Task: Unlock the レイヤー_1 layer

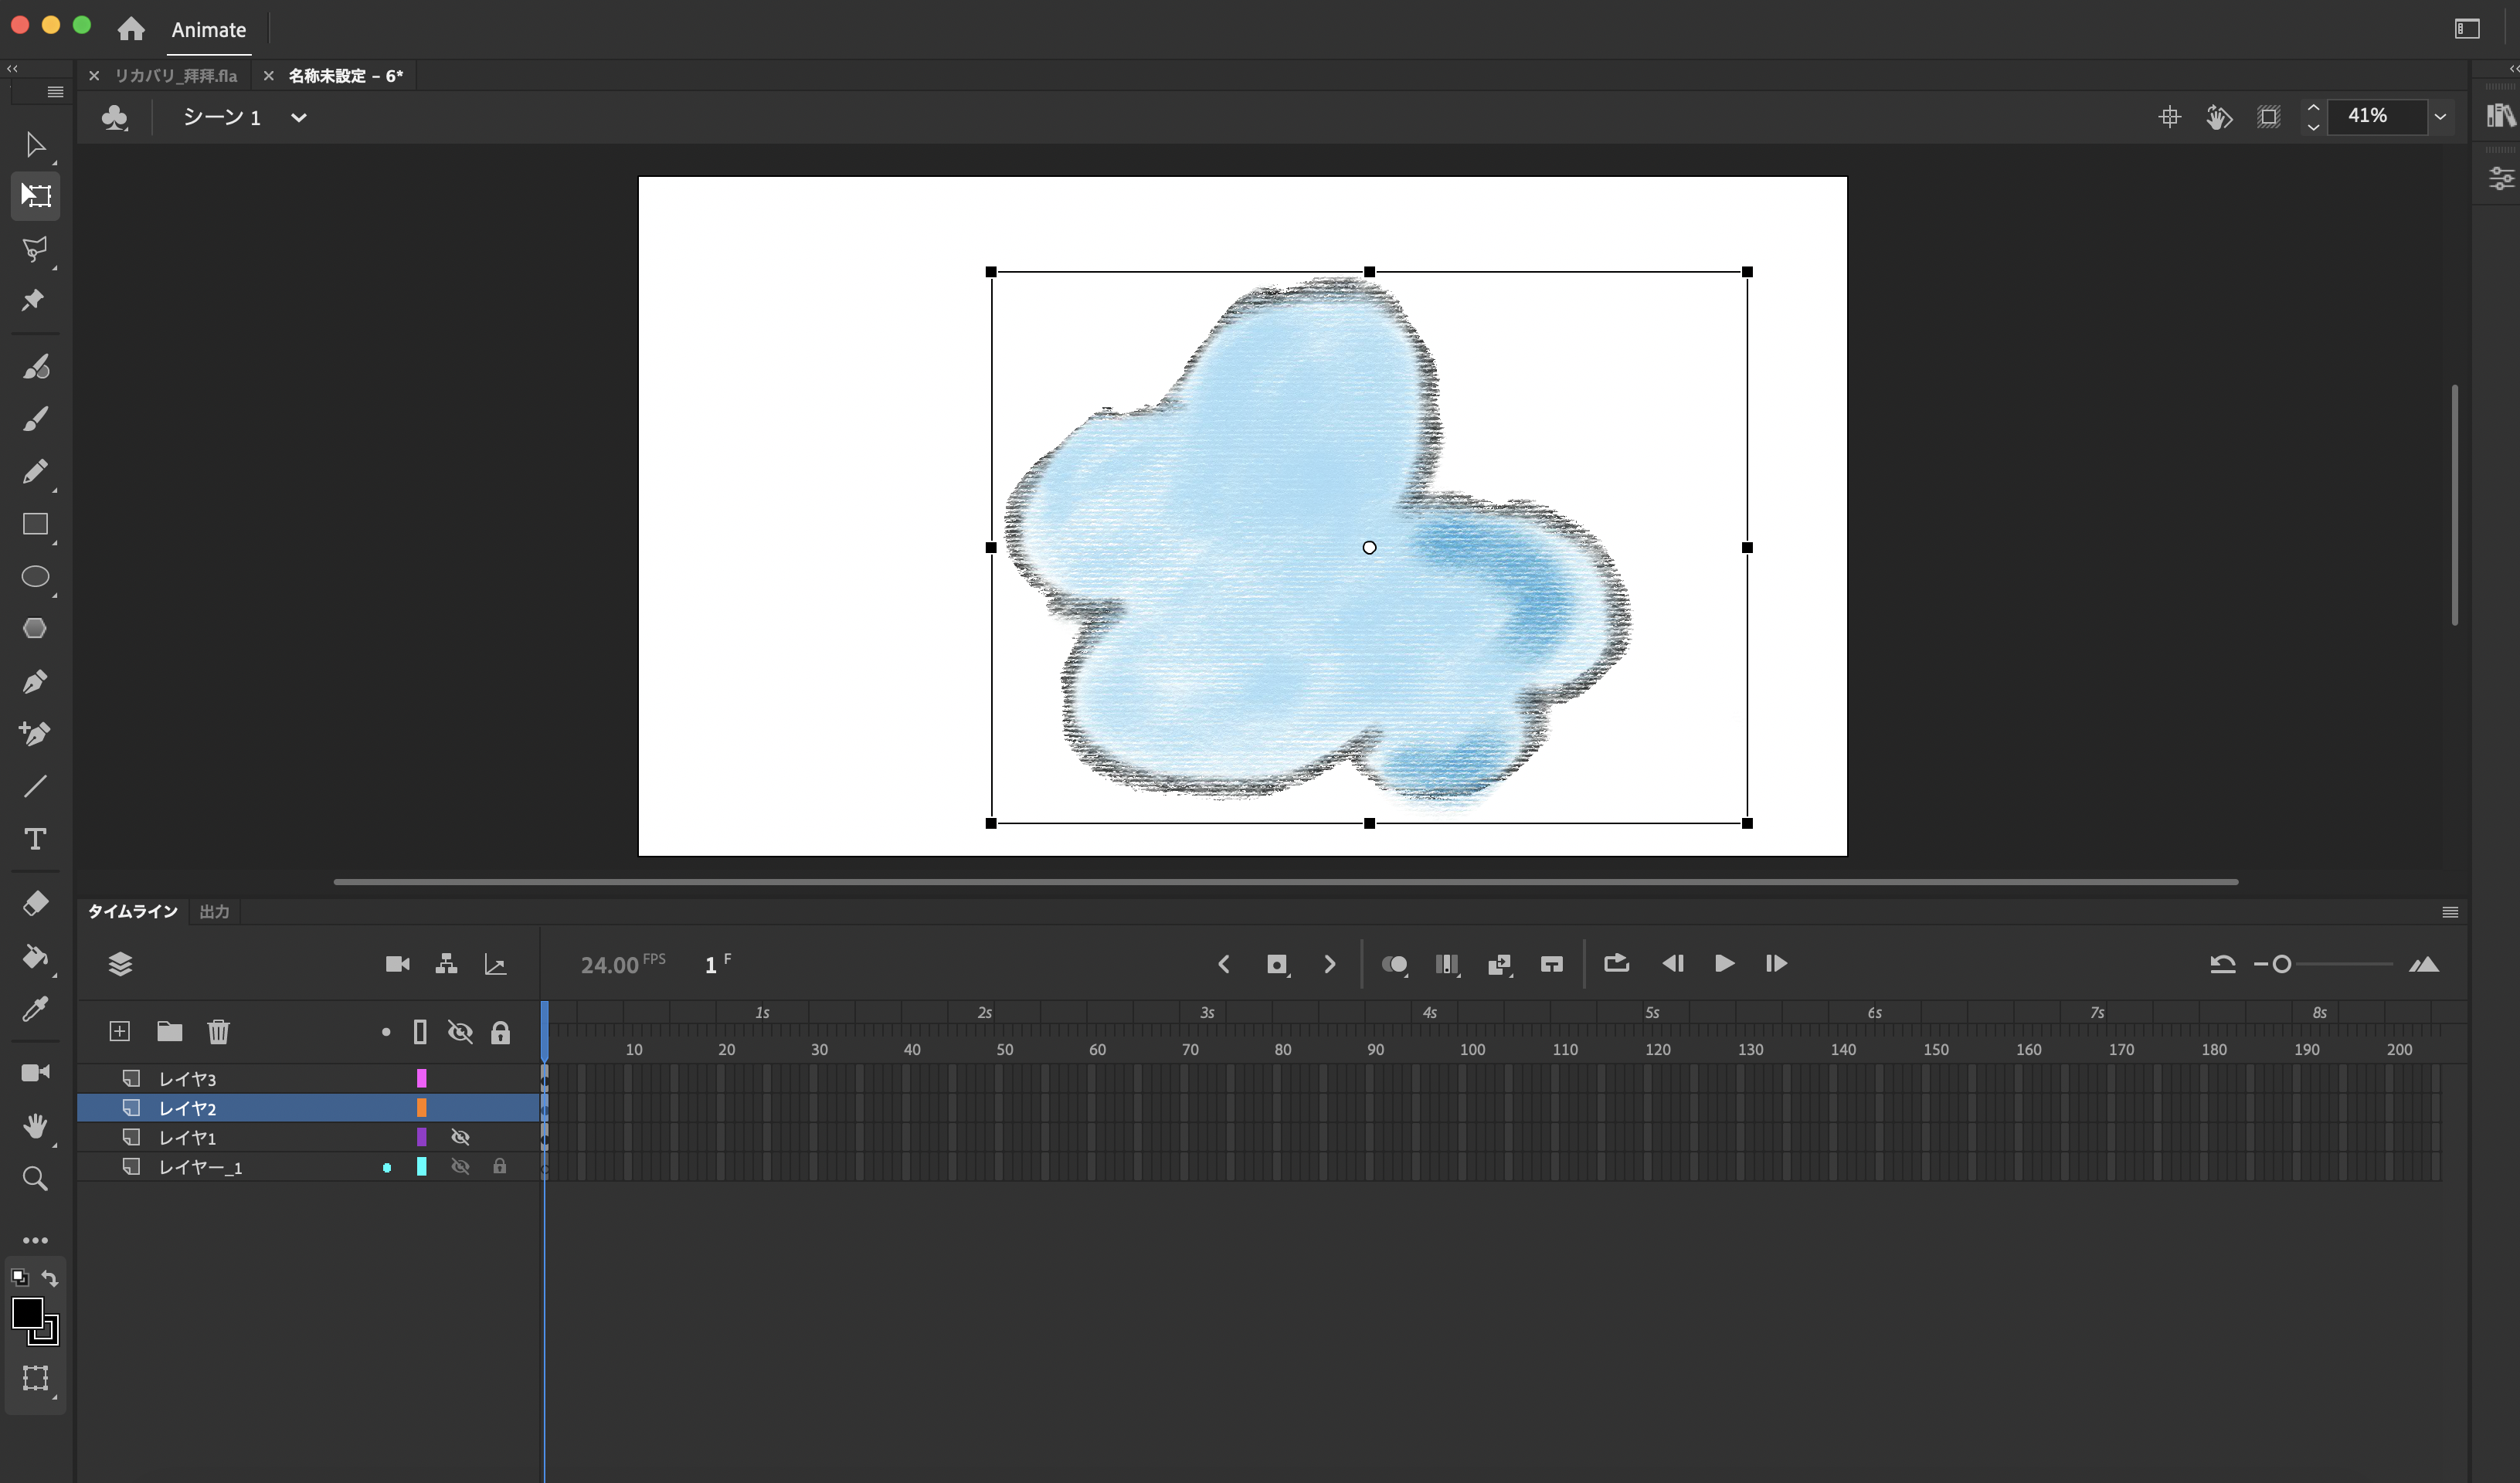Action: click(501, 1166)
